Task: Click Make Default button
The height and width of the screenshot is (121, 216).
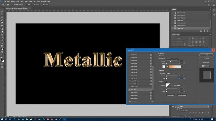Action: coord(170,95)
